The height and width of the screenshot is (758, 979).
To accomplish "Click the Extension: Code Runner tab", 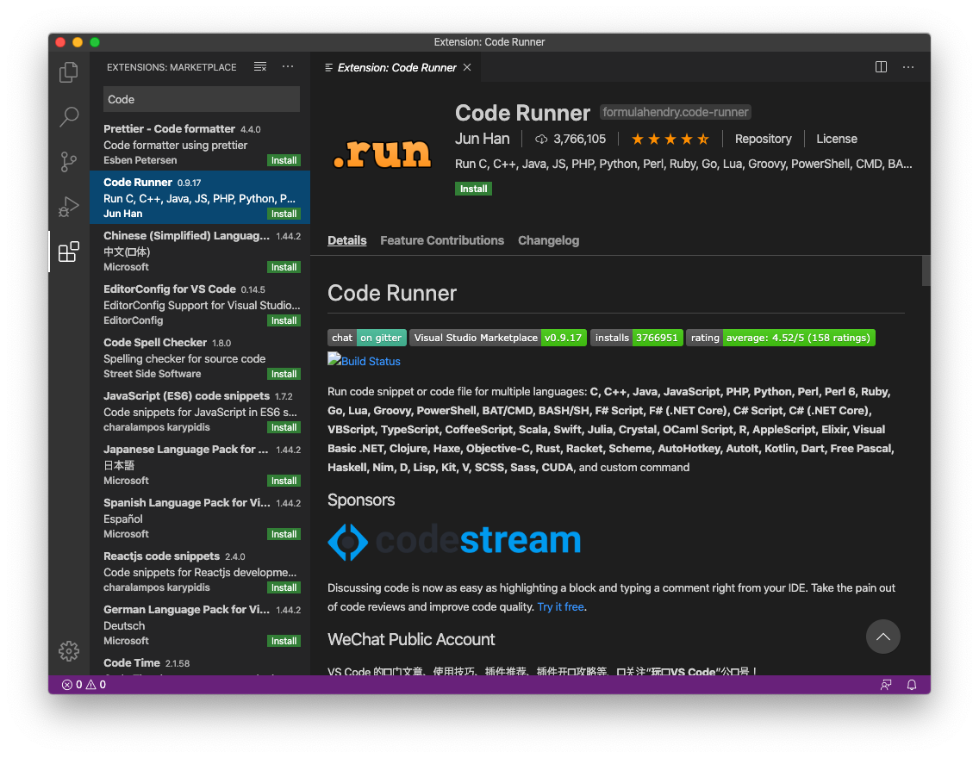I will (x=396, y=67).
